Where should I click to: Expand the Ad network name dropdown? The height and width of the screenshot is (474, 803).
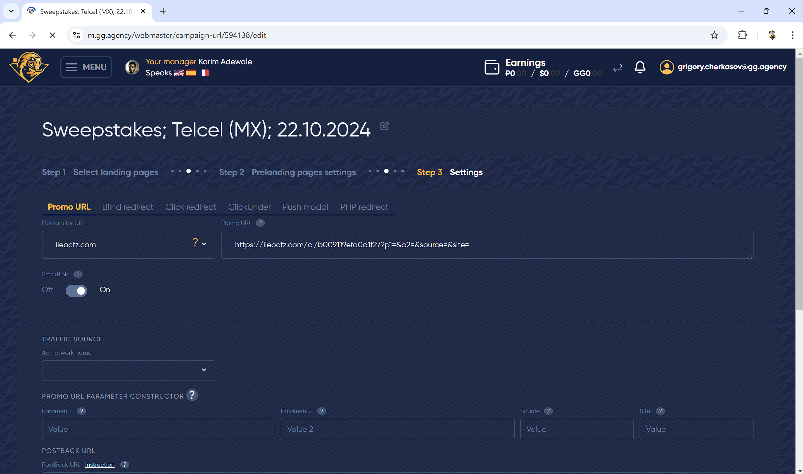(129, 370)
